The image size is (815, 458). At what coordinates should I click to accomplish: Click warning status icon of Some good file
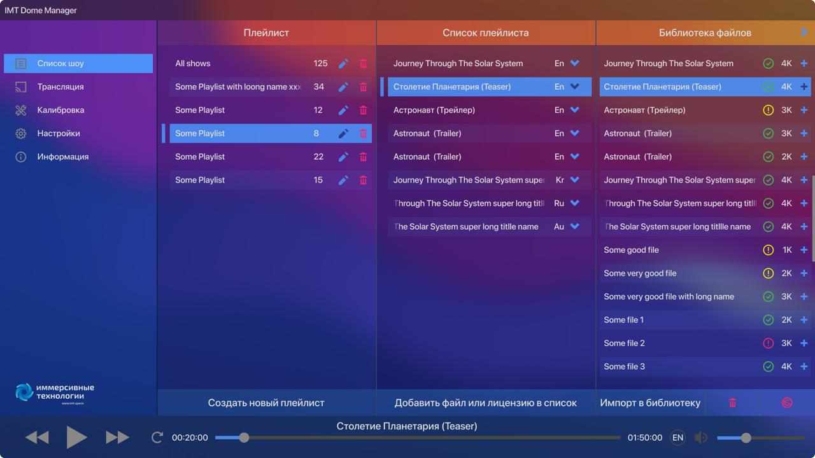[x=769, y=250]
